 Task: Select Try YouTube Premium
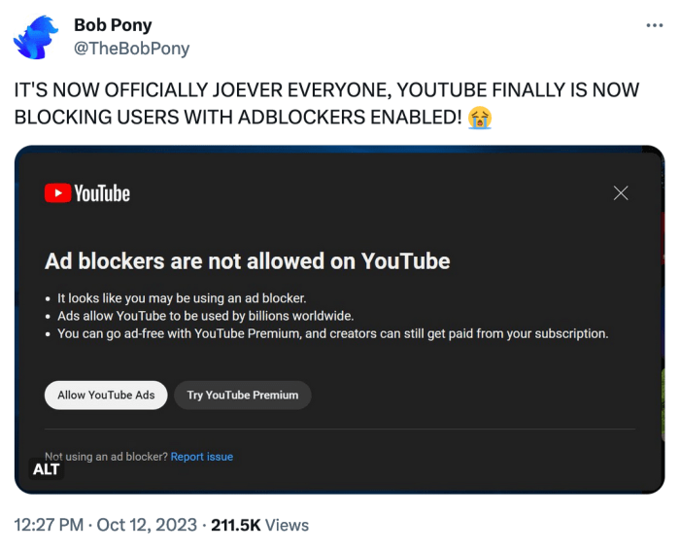(243, 395)
